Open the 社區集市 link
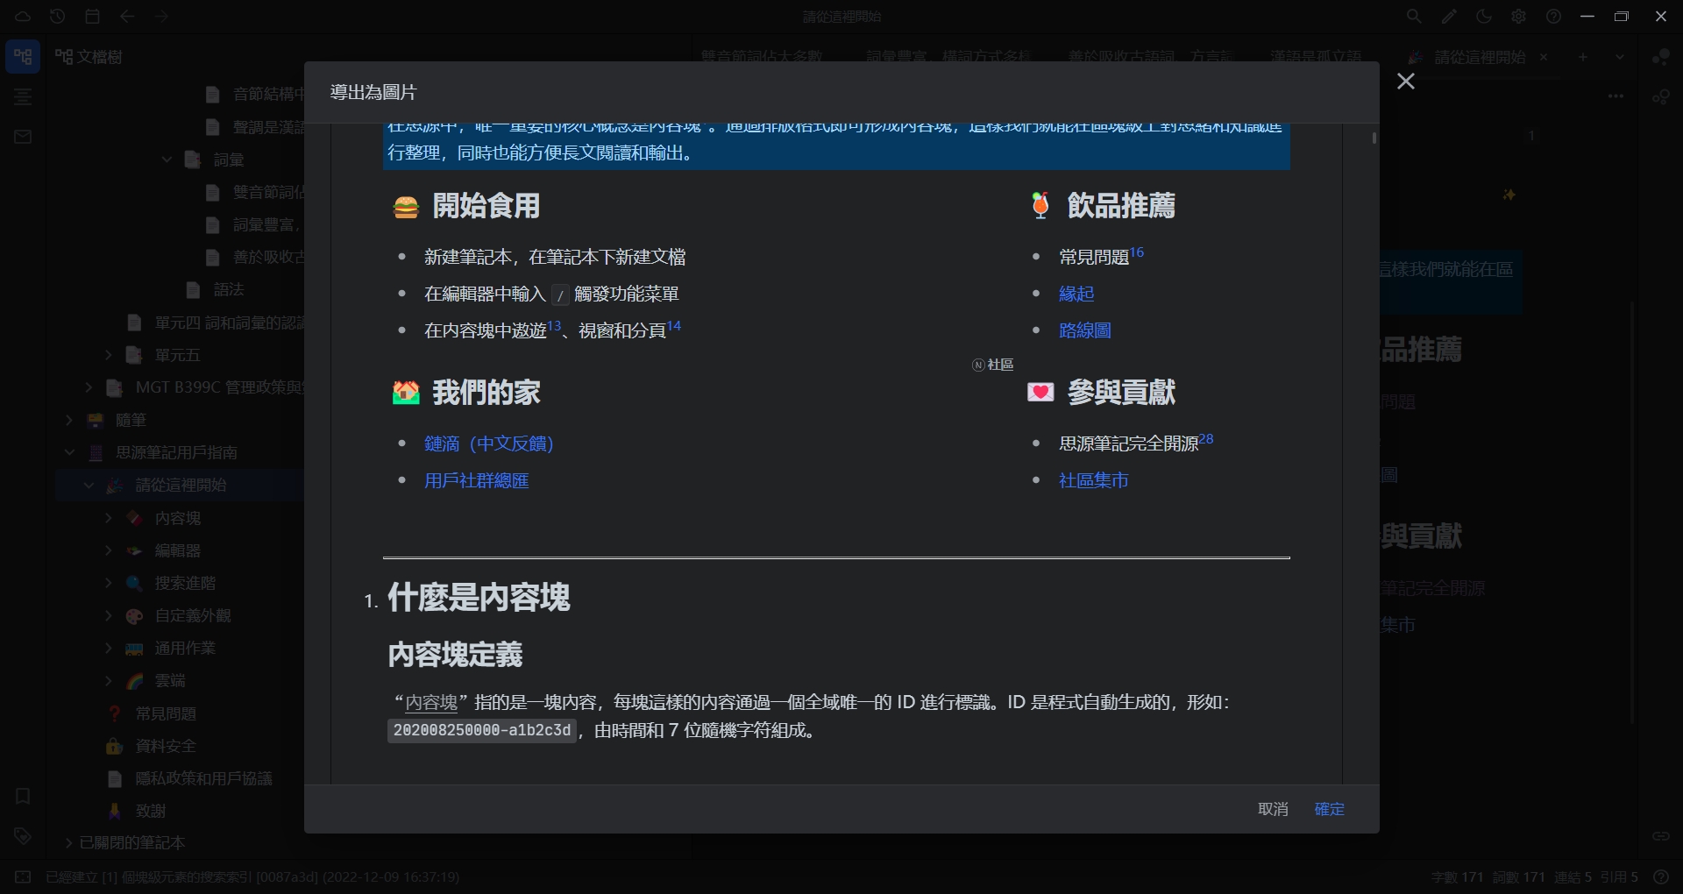The height and width of the screenshot is (894, 1683). (x=1093, y=480)
